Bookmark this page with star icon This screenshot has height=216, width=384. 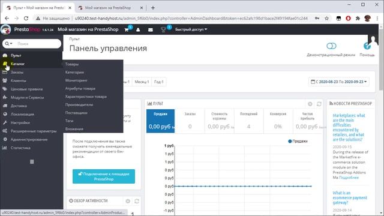(326, 19)
